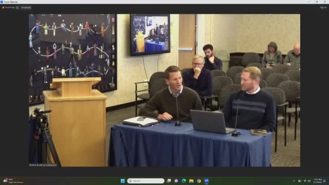Click the taskbar Search box
The width and height of the screenshot is (329, 185).
[145, 181]
